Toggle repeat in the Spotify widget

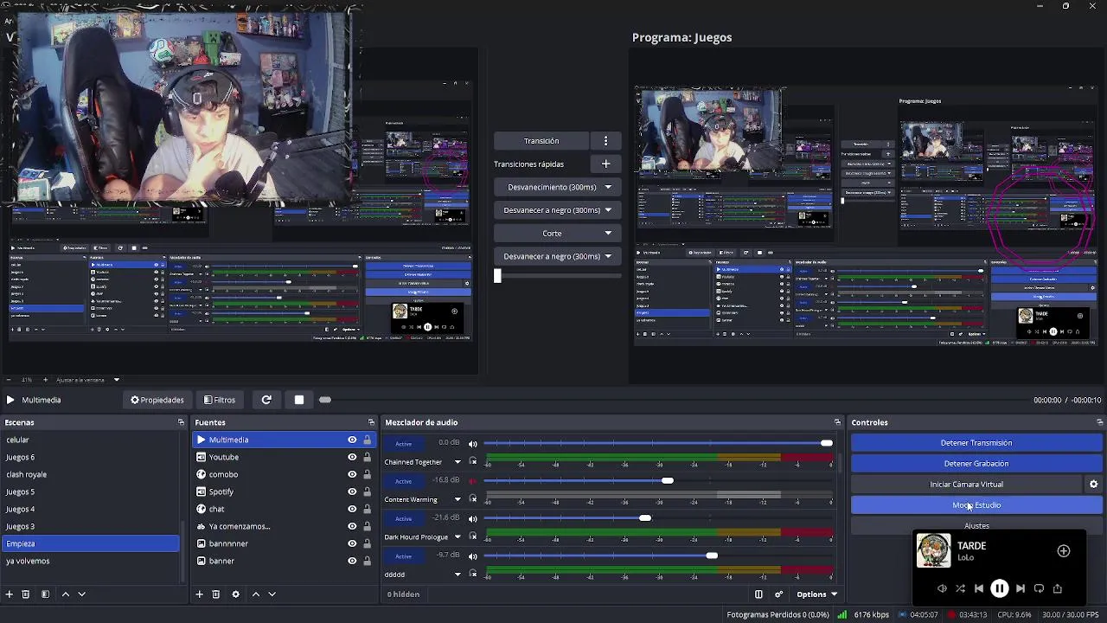click(1039, 588)
